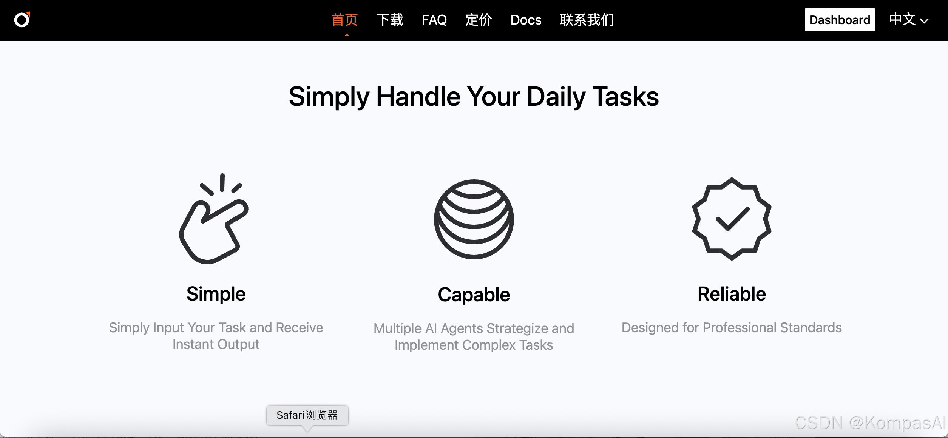Click the Simple heading
Viewport: 948px width, 438px height.
pyautogui.click(x=216, y=294)
